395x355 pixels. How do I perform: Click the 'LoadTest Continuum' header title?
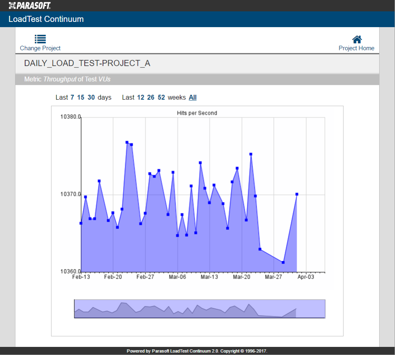(x=46, y=19)
